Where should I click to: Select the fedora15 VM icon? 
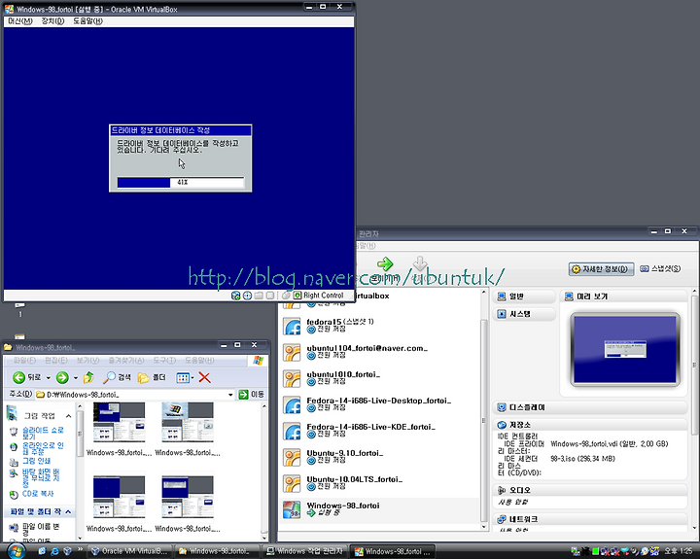click(x=293, y=327)
